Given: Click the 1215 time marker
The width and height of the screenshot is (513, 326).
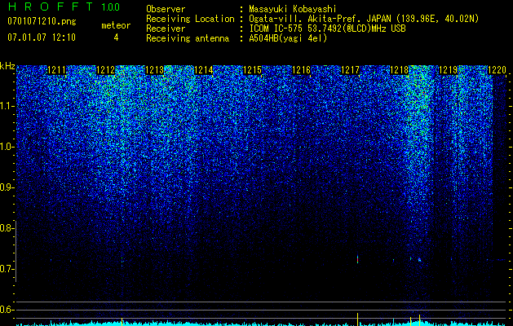Looking at the screenshot, I should (253, 70).
